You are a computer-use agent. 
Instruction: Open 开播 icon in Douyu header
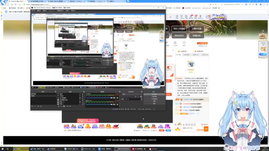[x=186, y=17]
